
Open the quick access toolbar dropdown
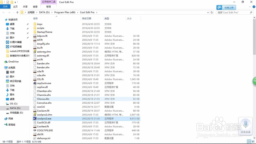[15, 2]
